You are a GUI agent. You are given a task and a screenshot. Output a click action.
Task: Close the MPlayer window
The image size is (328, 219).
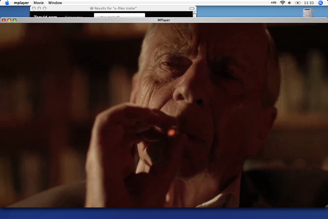tap(4, 20)
